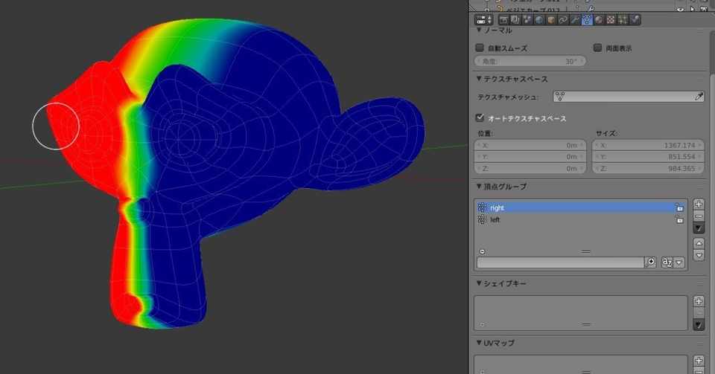Select the highlighted Object Data mesh tab

tap(587, 19)
